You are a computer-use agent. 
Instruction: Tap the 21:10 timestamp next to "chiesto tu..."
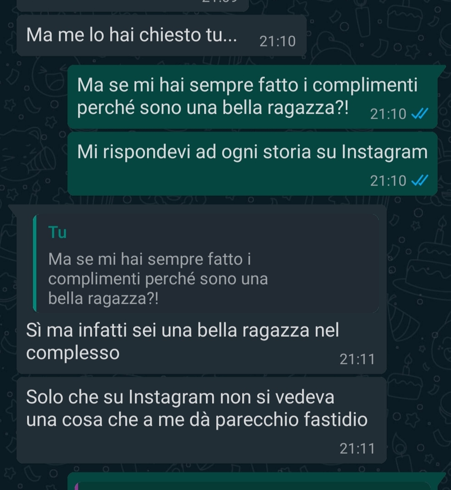(277, 41)
